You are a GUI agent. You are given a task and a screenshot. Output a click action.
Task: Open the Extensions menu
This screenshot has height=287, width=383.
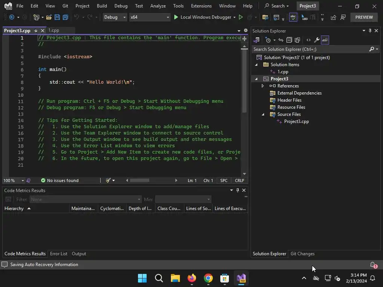pyautogui.click(x=201, y=6)
